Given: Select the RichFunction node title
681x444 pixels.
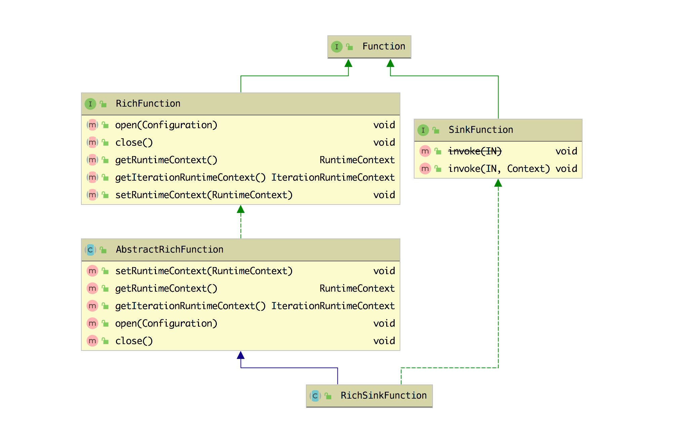Looking at the screenshot, I should coord(148,104).
